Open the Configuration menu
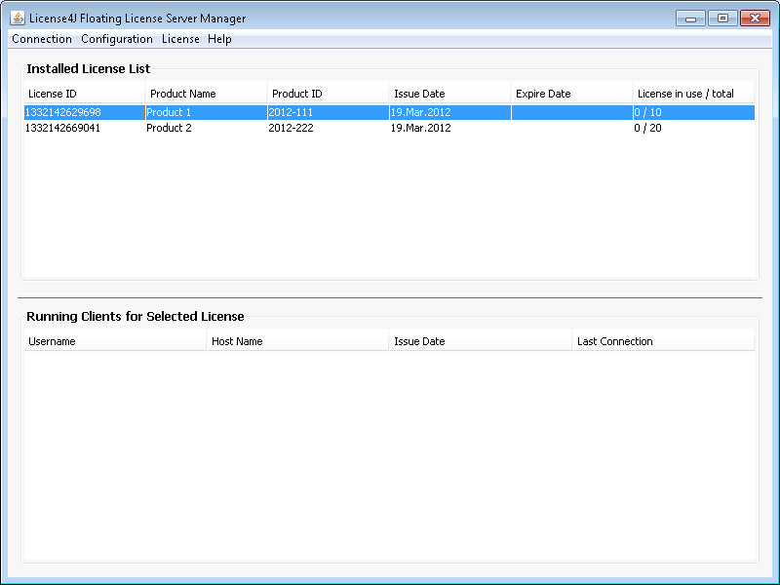Screen dimensions: 780x585 pyautogui.click(x=117, y=39)
